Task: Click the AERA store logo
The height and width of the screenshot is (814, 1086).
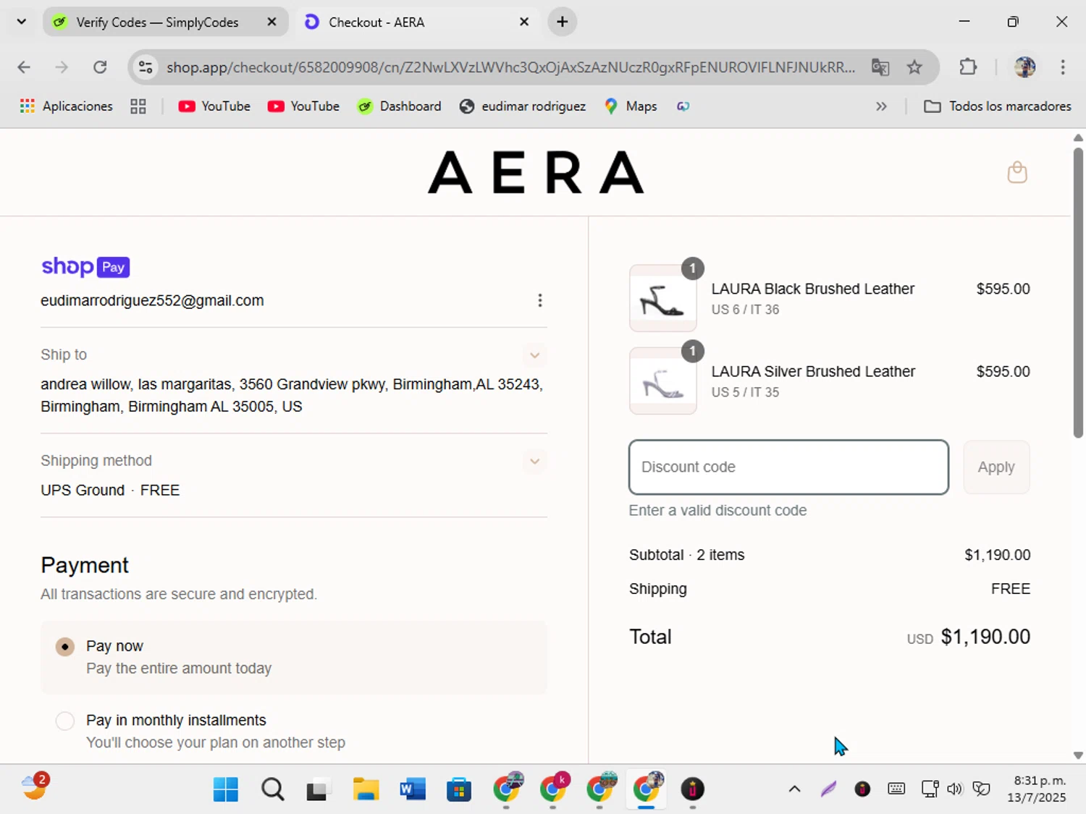Action: pos(536,173)
